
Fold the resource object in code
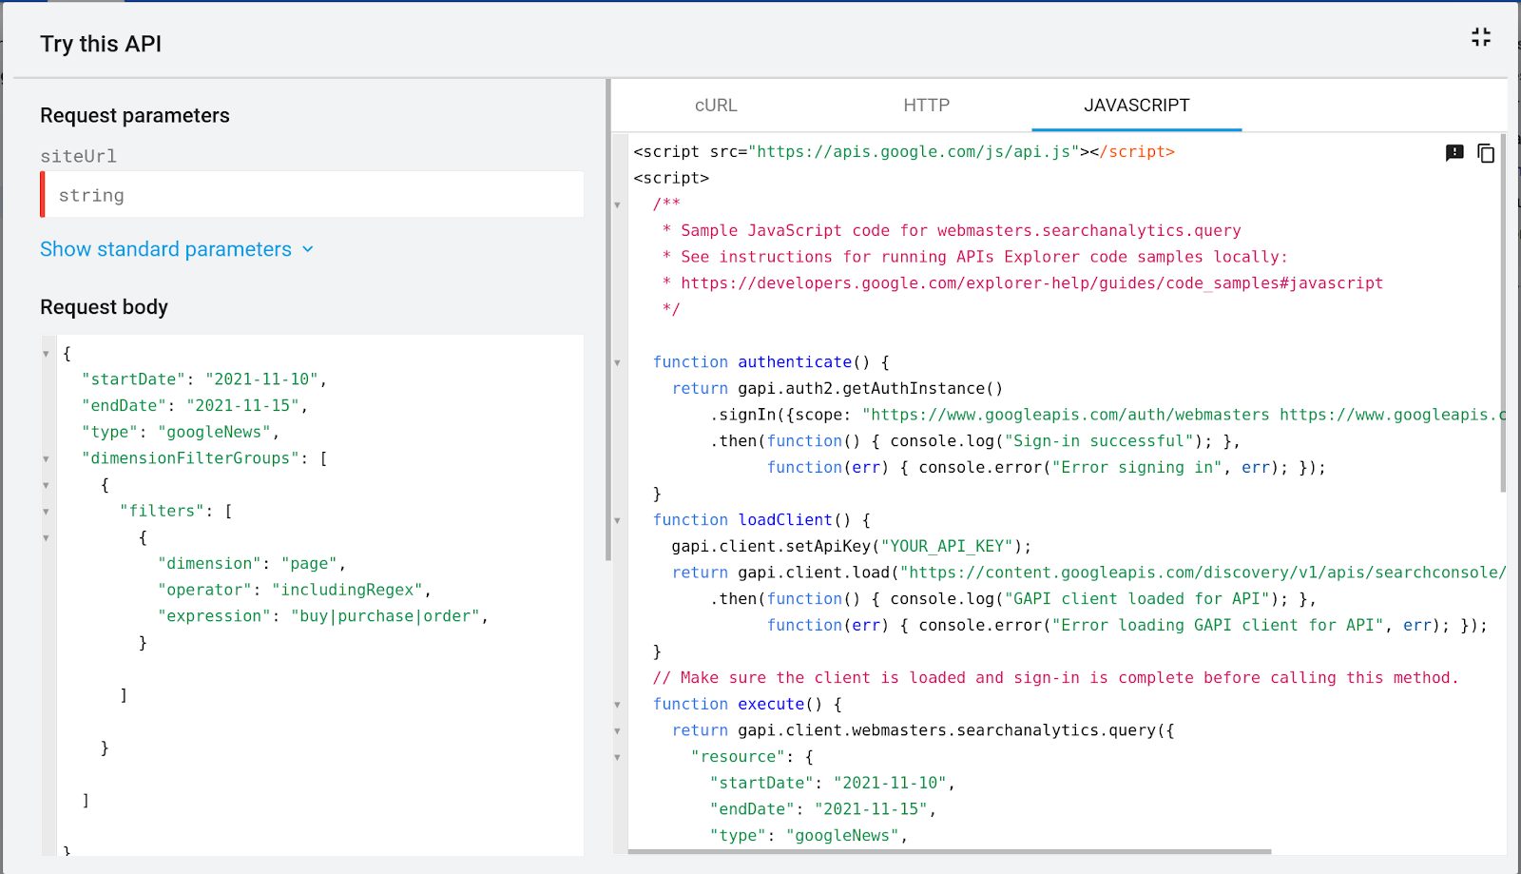tap(617, 757)
